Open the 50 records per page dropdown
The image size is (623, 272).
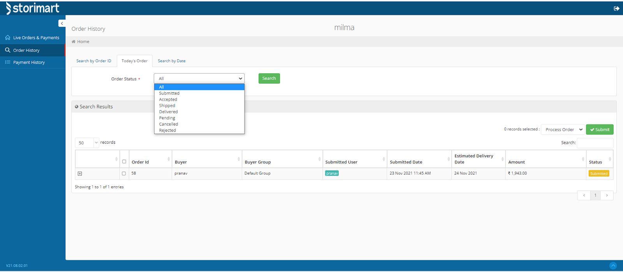coord(87,143)
